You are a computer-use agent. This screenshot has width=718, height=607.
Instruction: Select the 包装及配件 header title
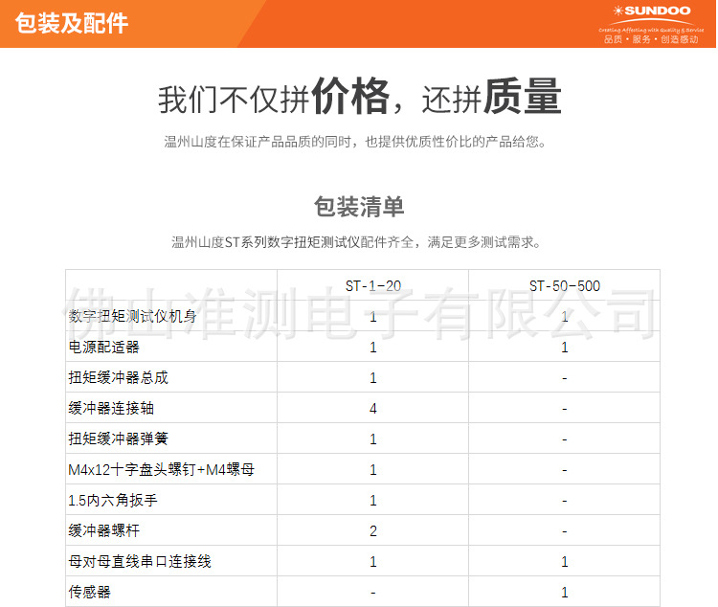72,23
